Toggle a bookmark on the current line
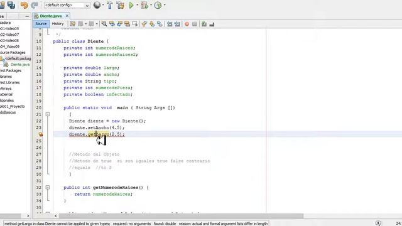402x226 pixels. click(160, 24)
